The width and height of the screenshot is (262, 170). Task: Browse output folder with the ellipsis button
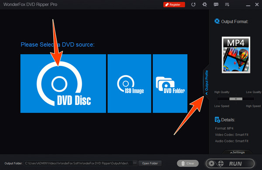pyautogui.click(x=135, y=163)
